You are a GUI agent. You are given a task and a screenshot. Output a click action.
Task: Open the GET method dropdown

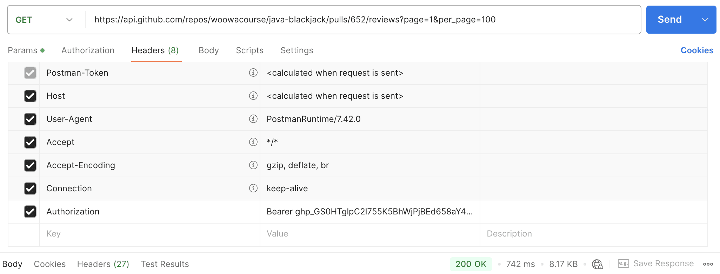point(44,20)
